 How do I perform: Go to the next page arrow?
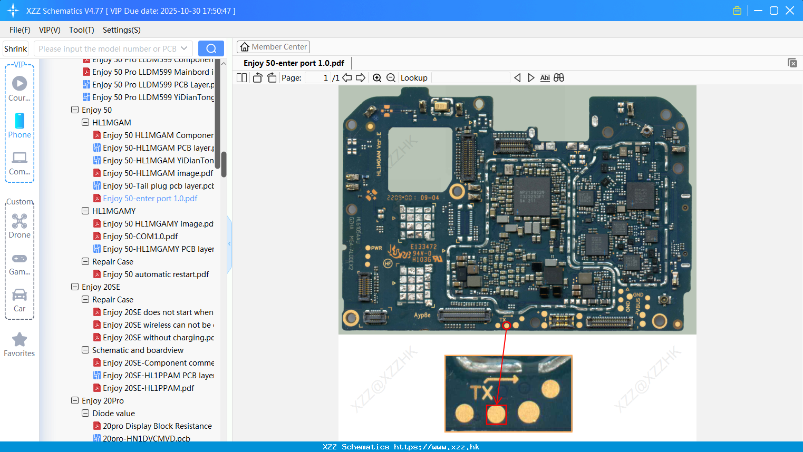(x=361, y=77)
